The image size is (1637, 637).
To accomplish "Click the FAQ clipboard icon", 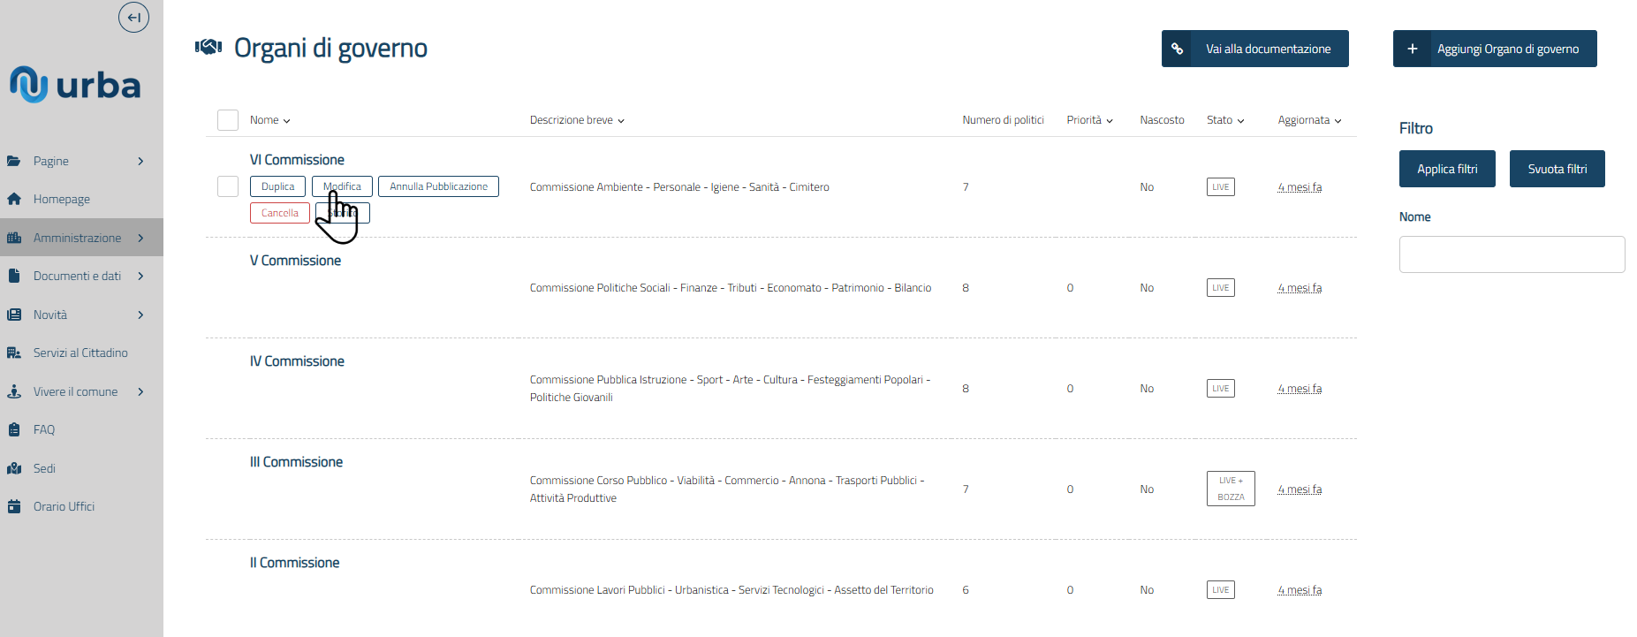I will pos(14,429).
